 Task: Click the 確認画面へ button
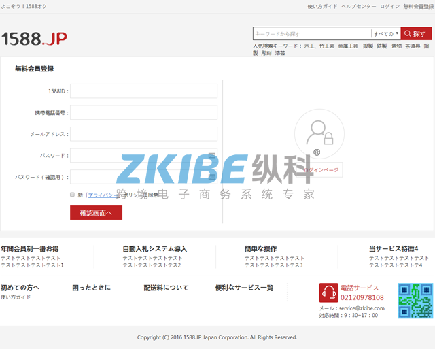coord(96,213)
